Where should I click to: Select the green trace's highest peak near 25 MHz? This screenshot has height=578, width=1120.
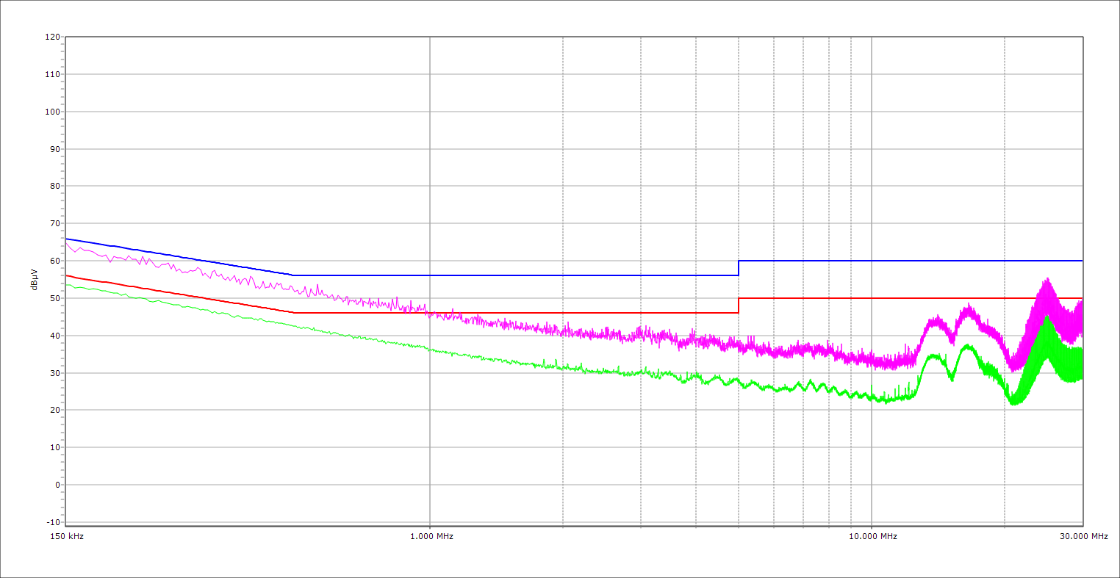pyautogui.click(x=1046, y=317)
